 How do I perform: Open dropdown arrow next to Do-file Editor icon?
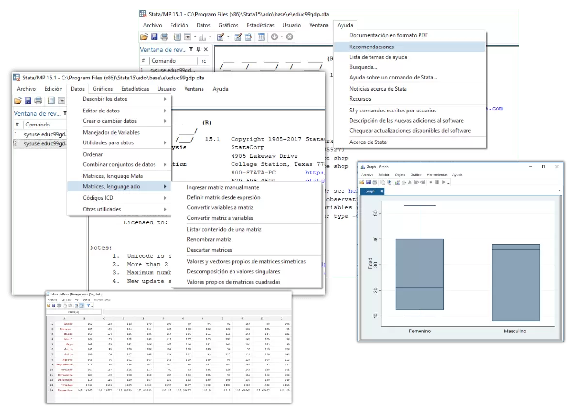click(228, 37)
